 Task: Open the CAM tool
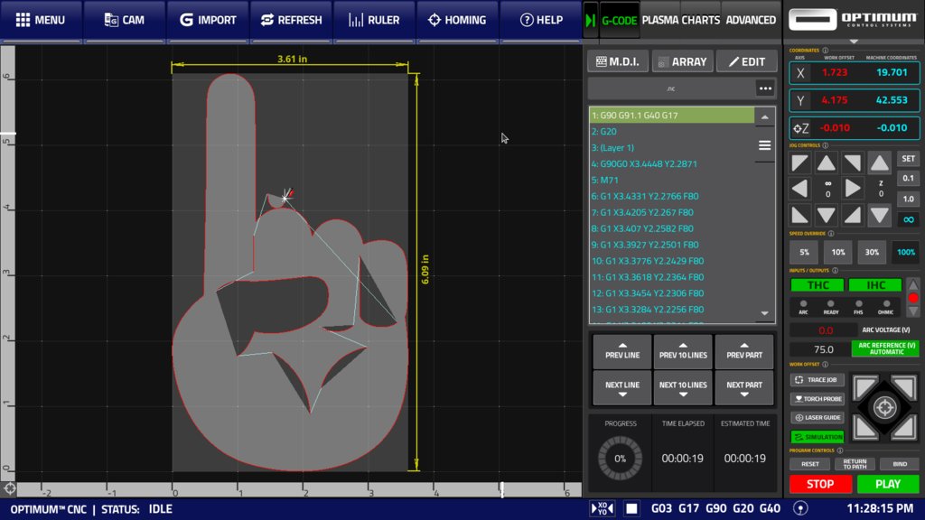click(124, 20)
